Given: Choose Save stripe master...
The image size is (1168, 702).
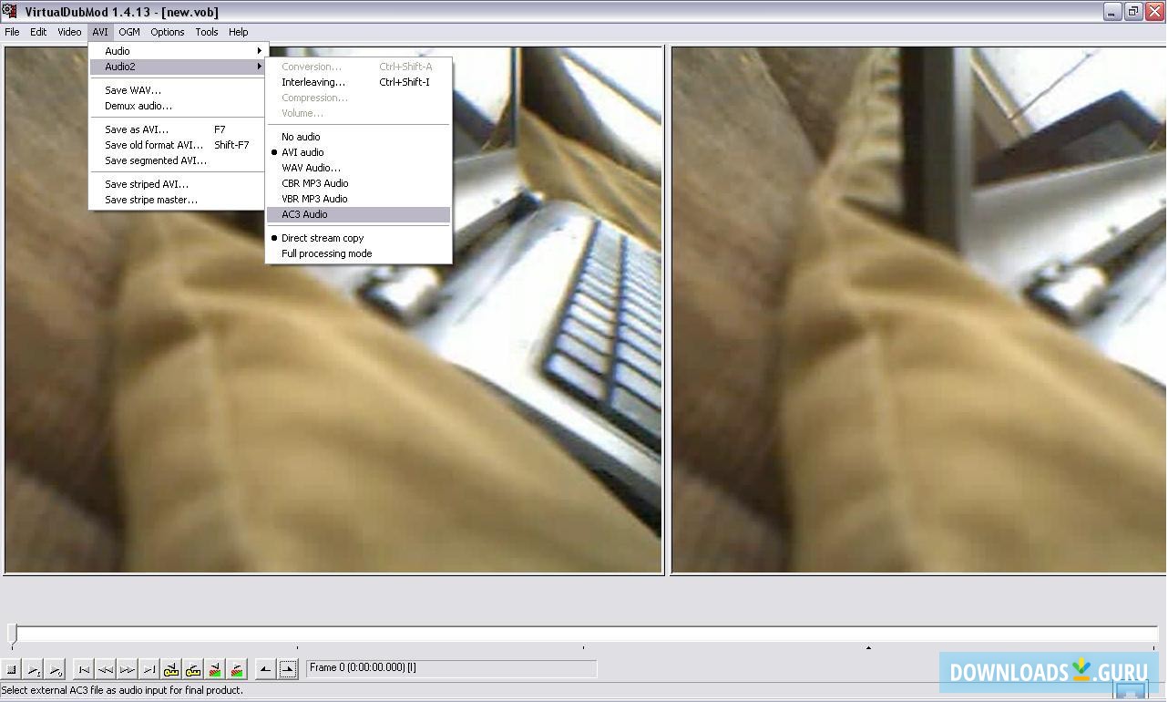Looking at the screenshot, I should pyautogui.click(x=178, y=200).
